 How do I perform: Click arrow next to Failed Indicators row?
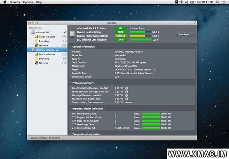click(x=127, y=88)
